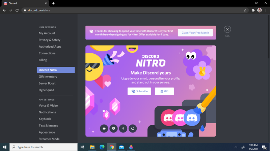Open Chrome three-dot menu
Screen dimensions: 270x151
(x=266, y=10)
